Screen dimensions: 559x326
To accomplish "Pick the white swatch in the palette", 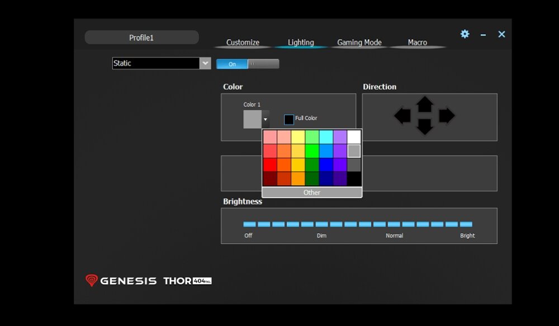I will [x=354, y=137].
